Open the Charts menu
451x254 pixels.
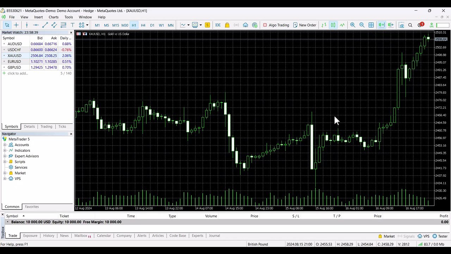click(x=54, y=17)
